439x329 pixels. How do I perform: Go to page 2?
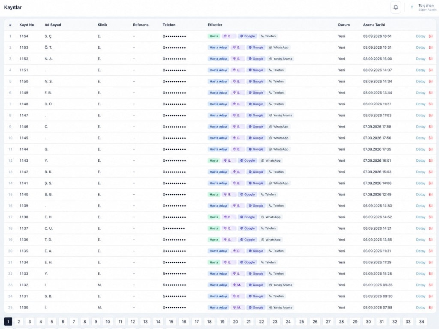(x=19, y=322)
